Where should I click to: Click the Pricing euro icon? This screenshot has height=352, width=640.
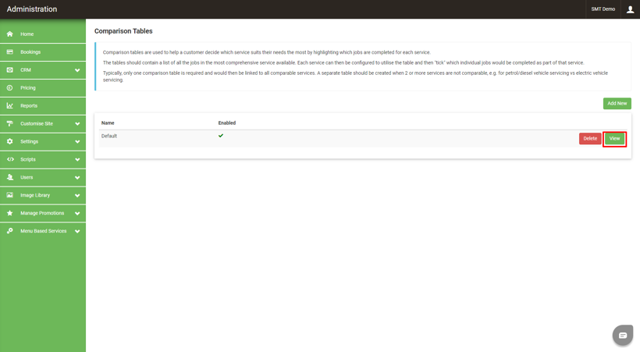pyautogui.click(x=10, y=87)
